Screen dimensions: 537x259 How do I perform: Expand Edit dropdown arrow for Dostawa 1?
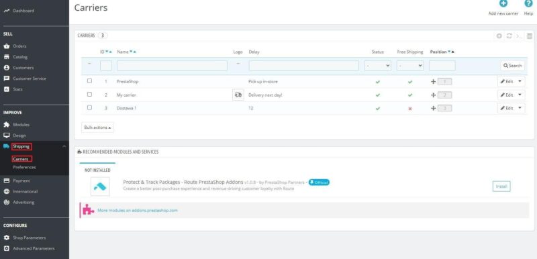coord(520,108)
